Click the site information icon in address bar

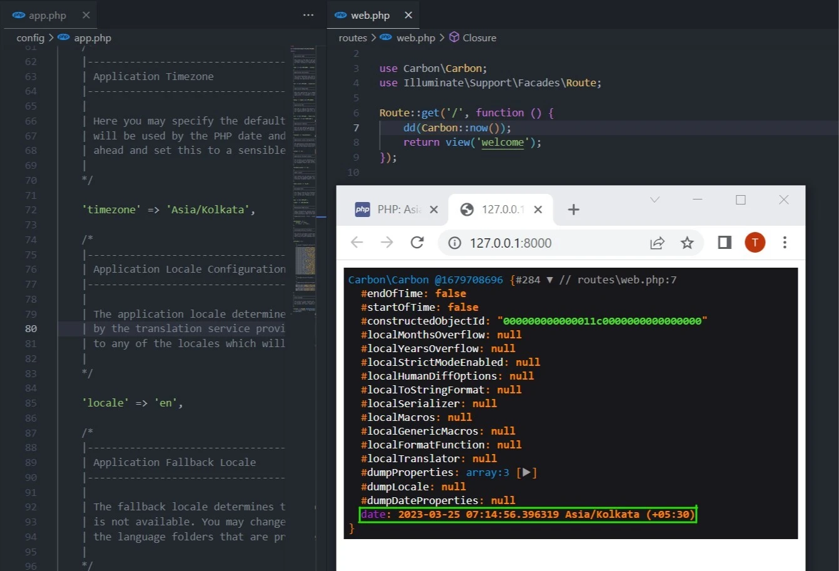click(455, 243)
